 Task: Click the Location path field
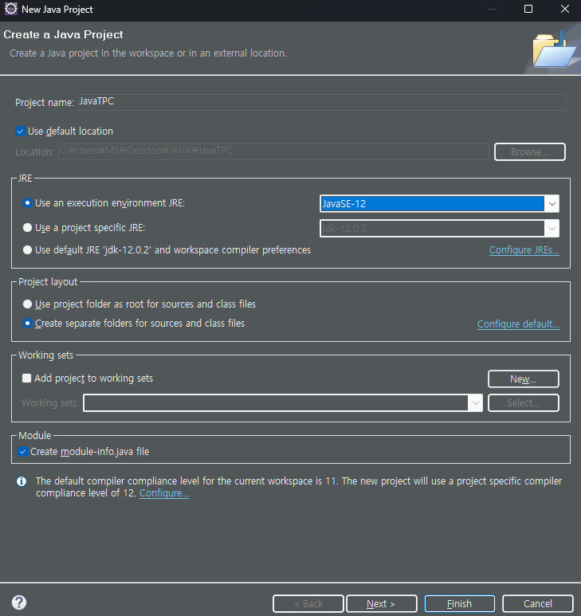(273, 151)
